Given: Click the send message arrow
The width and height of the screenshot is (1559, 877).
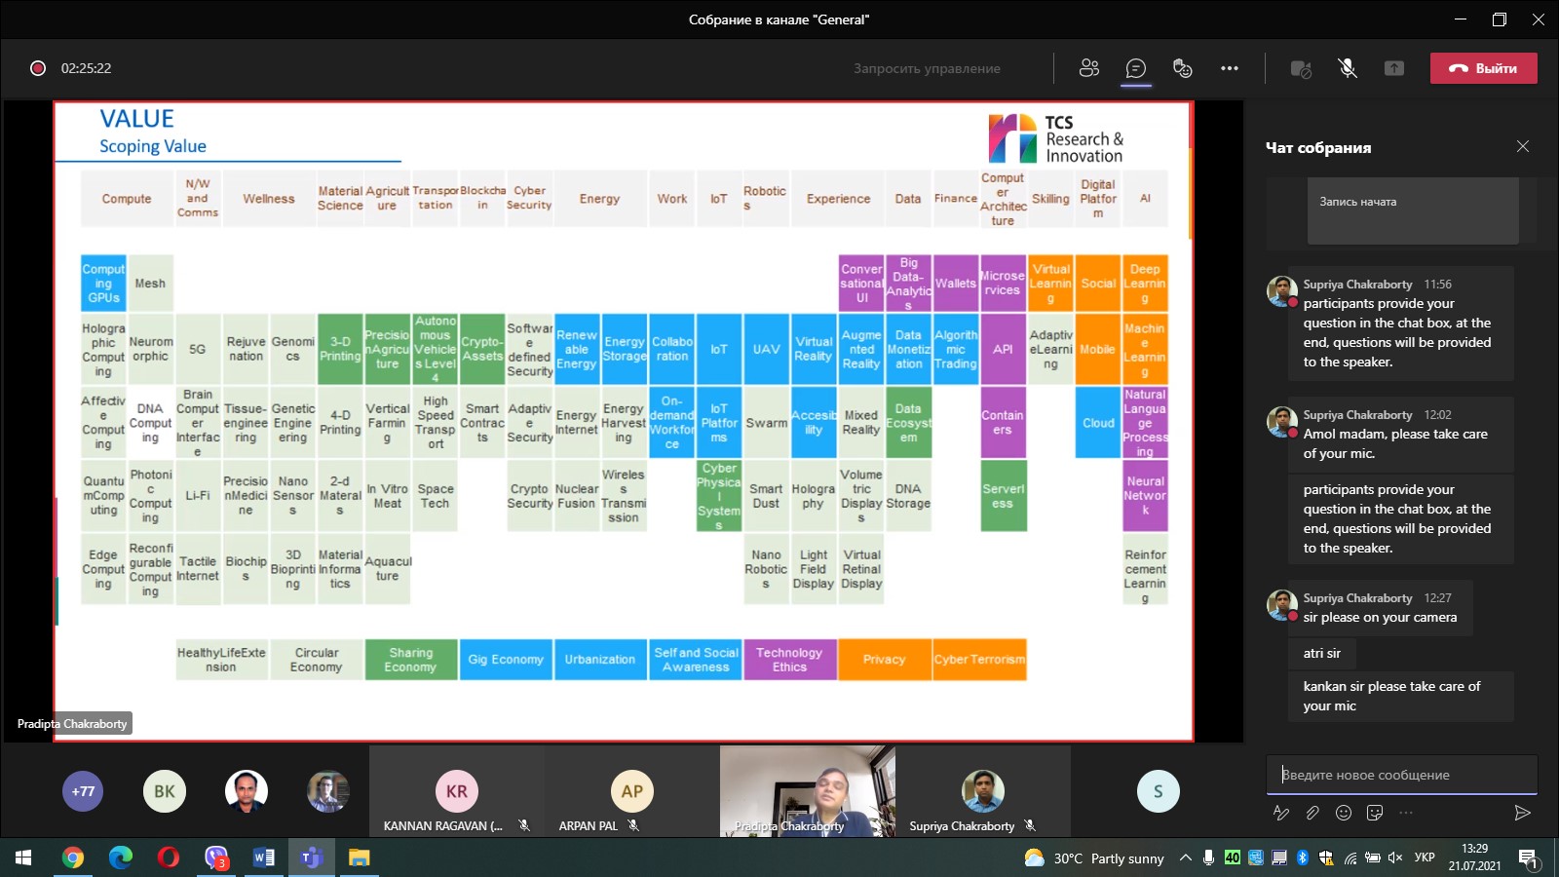Looking at the screenshot, I should (x=1522, y=813).
